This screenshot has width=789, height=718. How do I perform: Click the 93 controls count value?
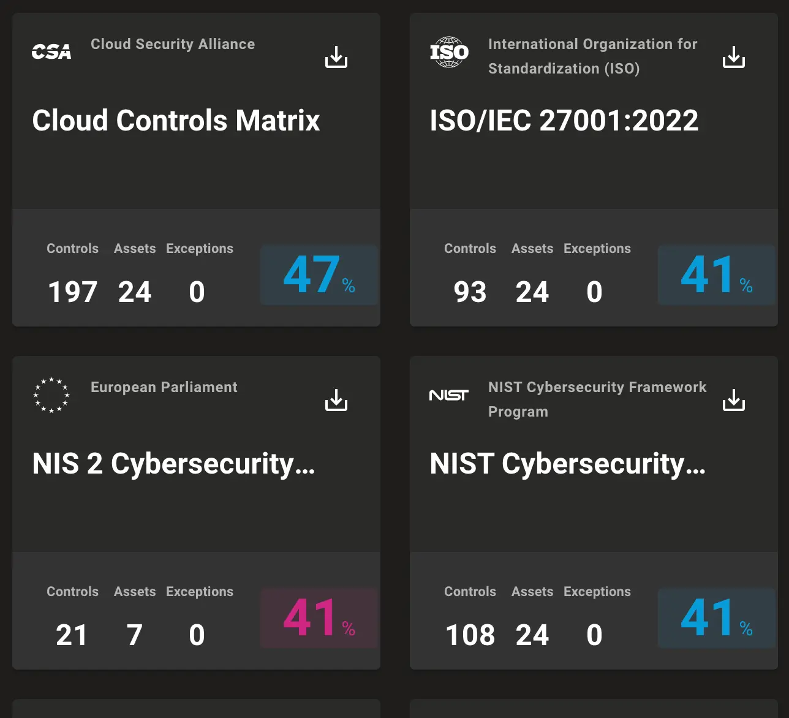coord(470,292)
